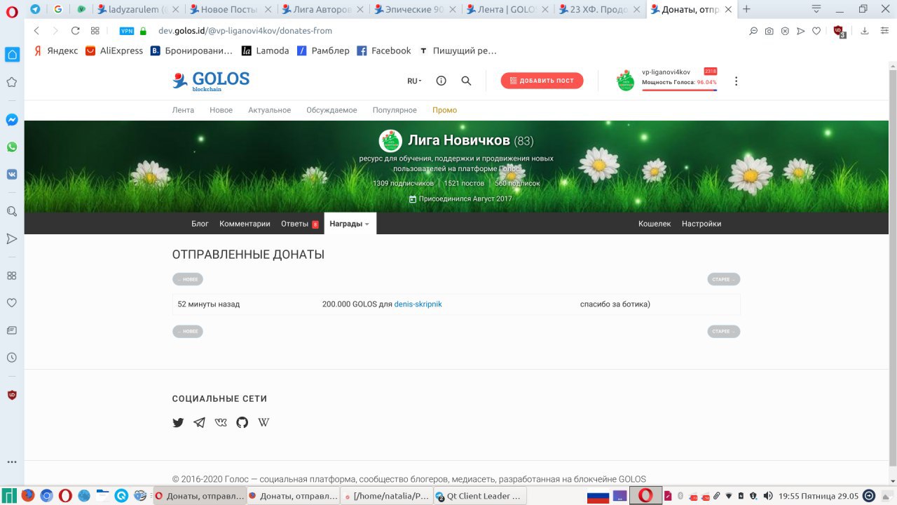897x505 pixels.
Task: Toggle the VPN badge in address bar
Action: (127, 31)
